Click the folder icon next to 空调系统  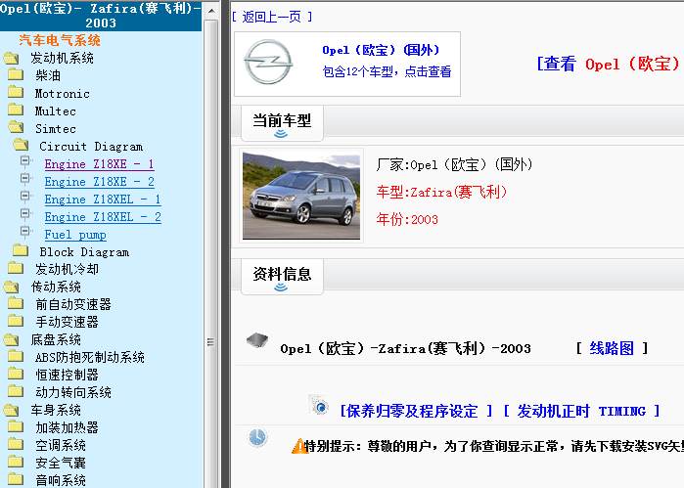(16, 444)
